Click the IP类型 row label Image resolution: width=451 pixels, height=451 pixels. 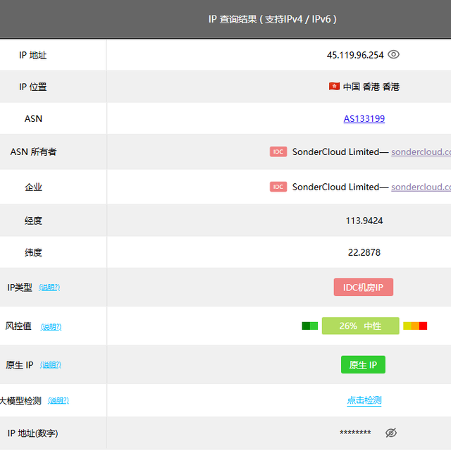click(x=20, y=287)
